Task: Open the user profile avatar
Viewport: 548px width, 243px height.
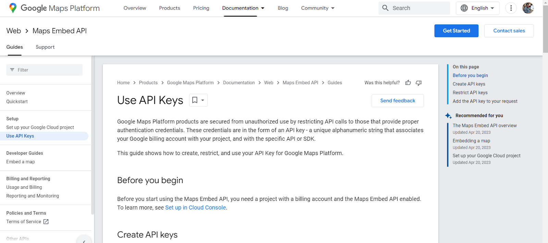Action: (528, 8)
